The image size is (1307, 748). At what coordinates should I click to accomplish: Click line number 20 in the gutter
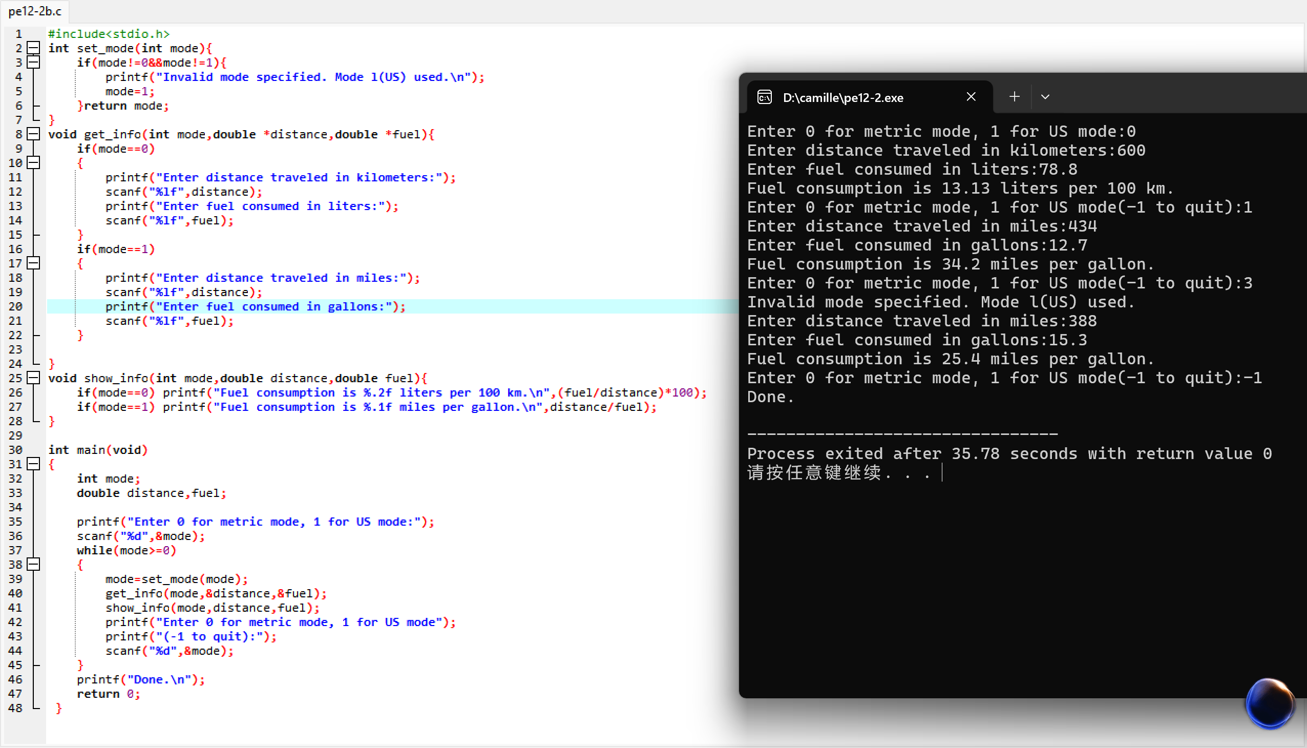15,307
